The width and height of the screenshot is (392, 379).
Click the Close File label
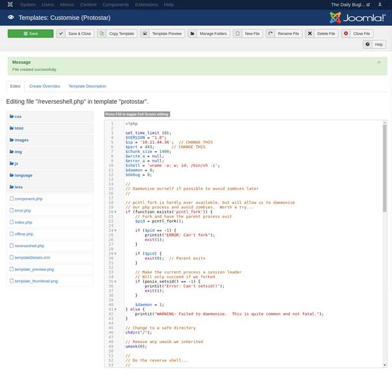pos(361,33)
